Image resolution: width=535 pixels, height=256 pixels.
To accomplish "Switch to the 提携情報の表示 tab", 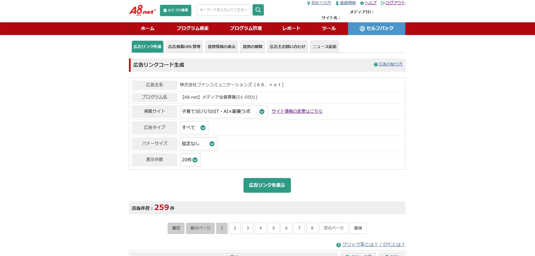I will point(222,47).
